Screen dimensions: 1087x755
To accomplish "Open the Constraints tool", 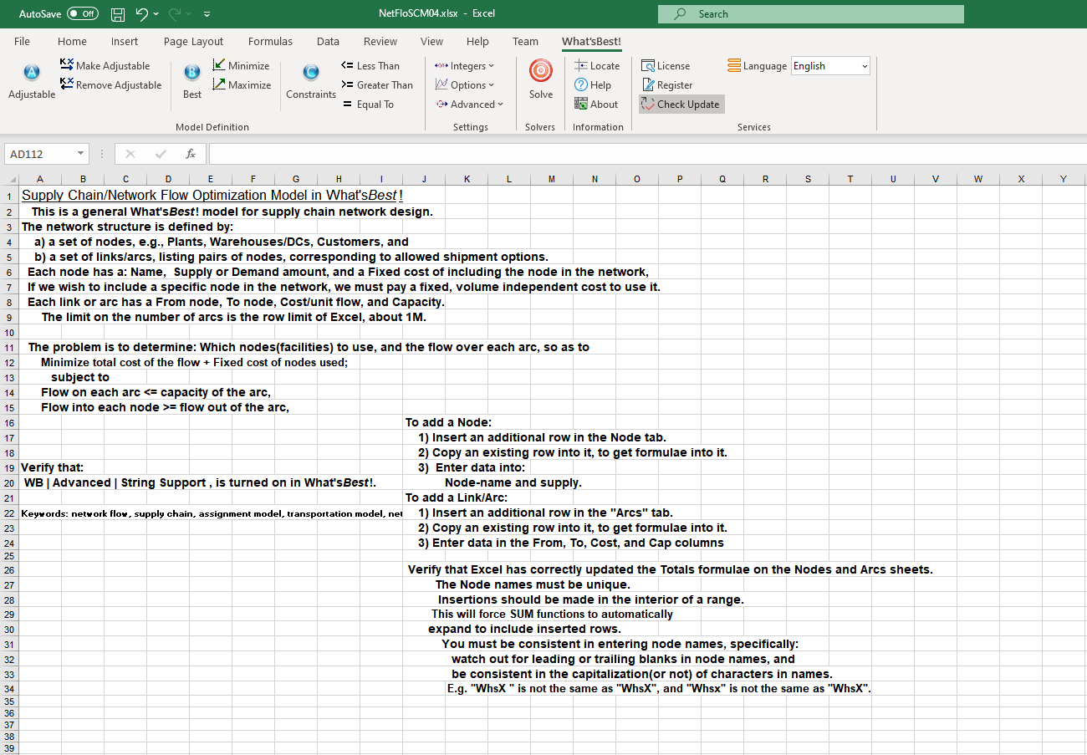I will point(311,74).
